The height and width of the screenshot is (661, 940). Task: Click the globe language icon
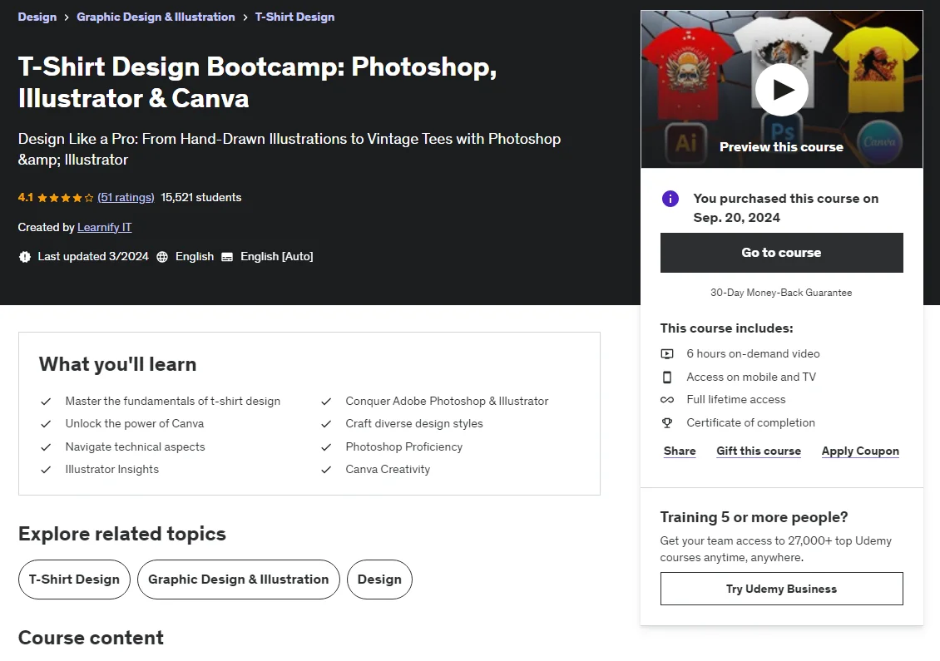coord(162,256)
